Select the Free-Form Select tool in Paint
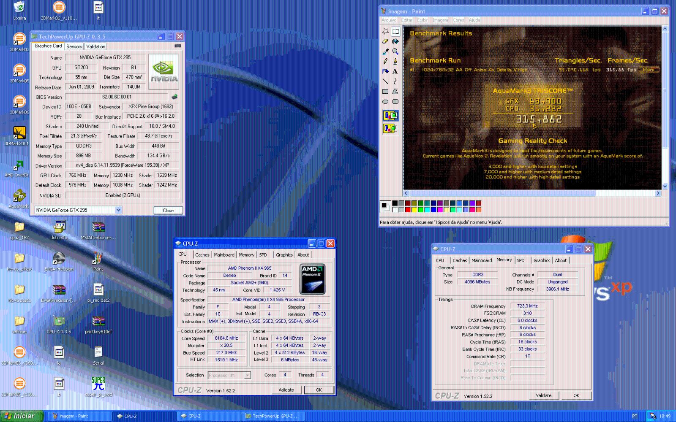Viewport: 676px width, 422px height. [x=385, y=31]
